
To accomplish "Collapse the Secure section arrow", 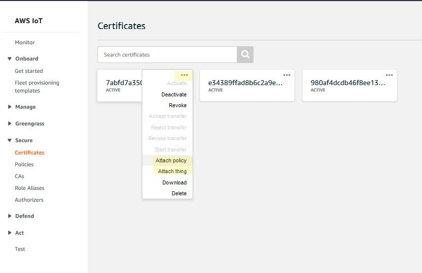I will pyautogui.click(x=9, y=140).
